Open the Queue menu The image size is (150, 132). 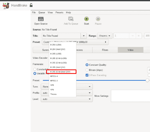pyautogui.click(x=41, y=12)
